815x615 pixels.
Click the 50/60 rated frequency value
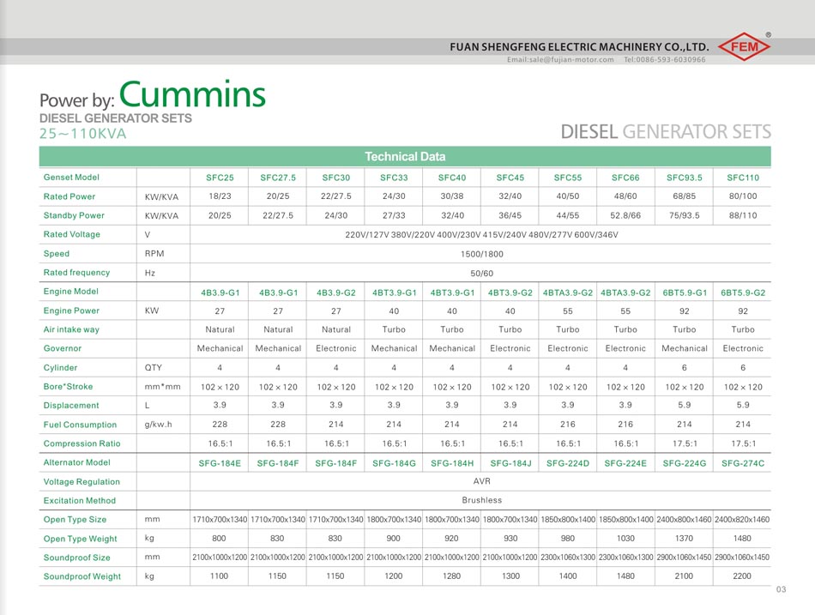pos(482,274)
